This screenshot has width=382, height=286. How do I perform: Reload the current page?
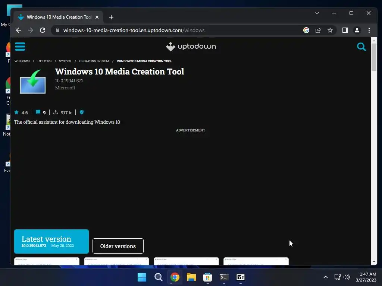(43, 30)
